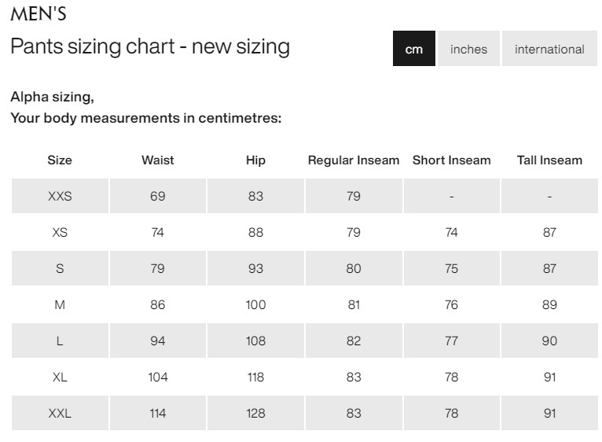
Task: Click the Waist column header
Action: [158, 160]
